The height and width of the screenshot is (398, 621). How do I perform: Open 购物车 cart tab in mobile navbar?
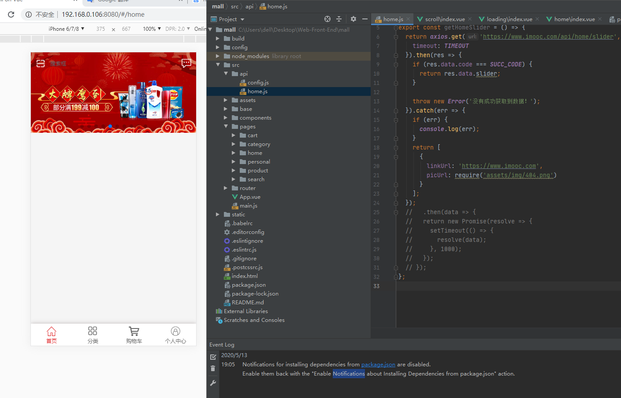[134, 335]
